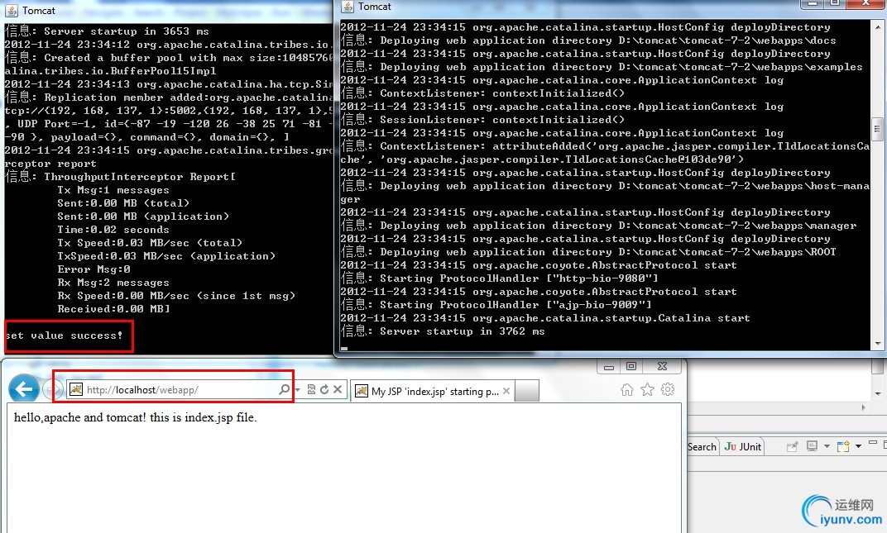
Task: Click the right Tomcat console scrollbar thumb
Action: 877,128
